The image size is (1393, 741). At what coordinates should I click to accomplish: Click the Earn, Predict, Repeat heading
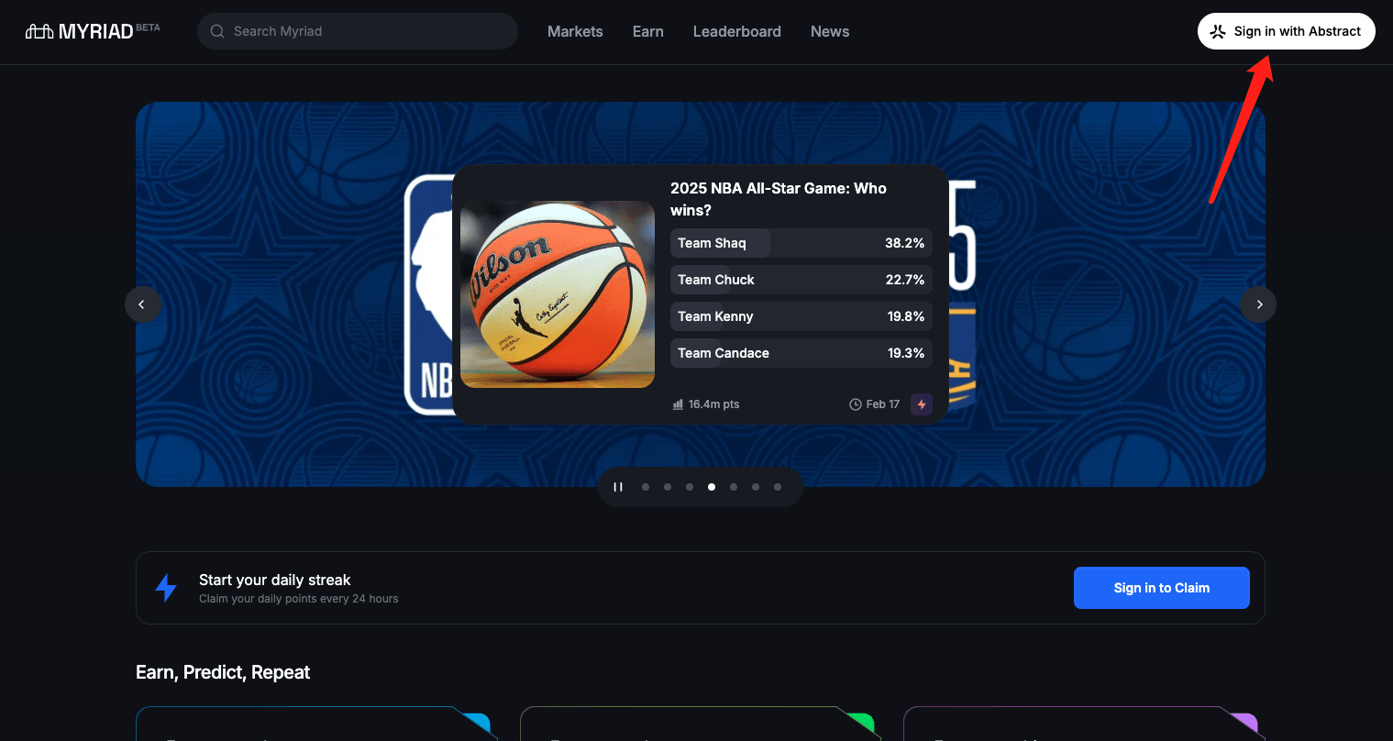[x=223, y=672]
